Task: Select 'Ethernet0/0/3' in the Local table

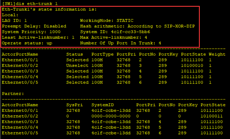Action: pyautogui.click(x=20, y=71)
